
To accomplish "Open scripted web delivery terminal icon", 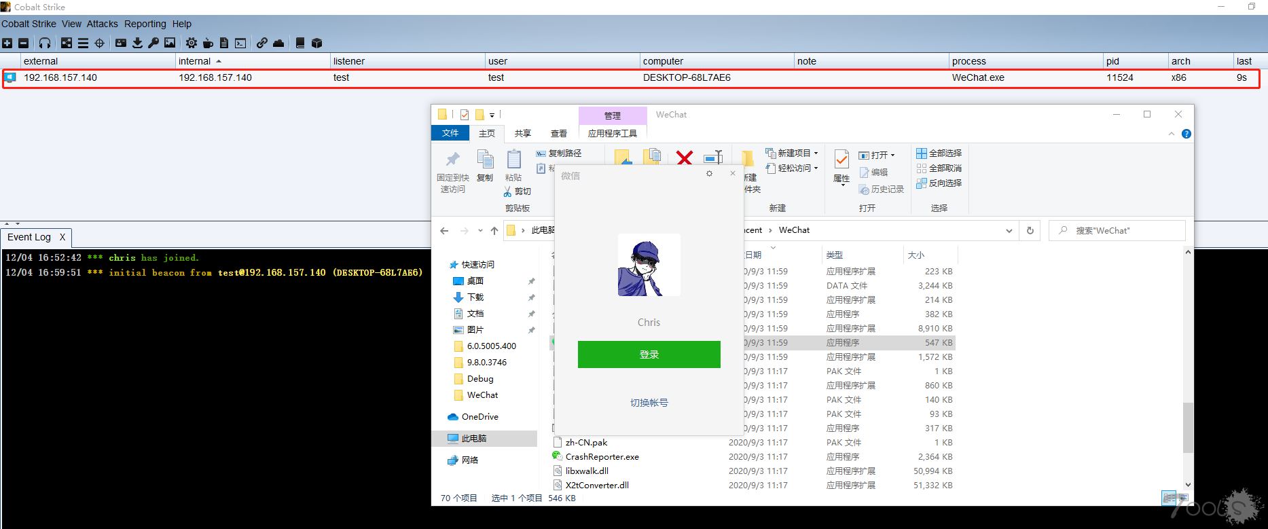I will (240, 43).
